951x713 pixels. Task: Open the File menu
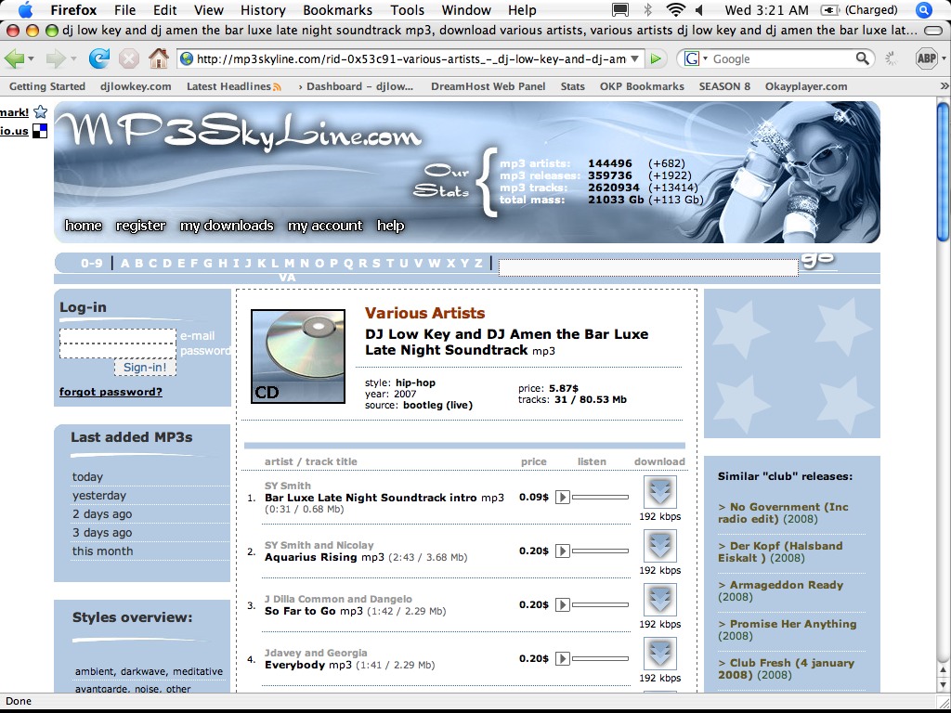[125, 10]
